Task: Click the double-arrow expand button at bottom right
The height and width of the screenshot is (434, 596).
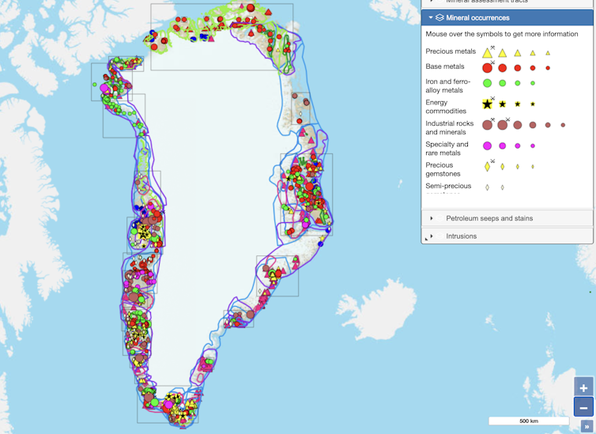Action: [x=587, y=427]
